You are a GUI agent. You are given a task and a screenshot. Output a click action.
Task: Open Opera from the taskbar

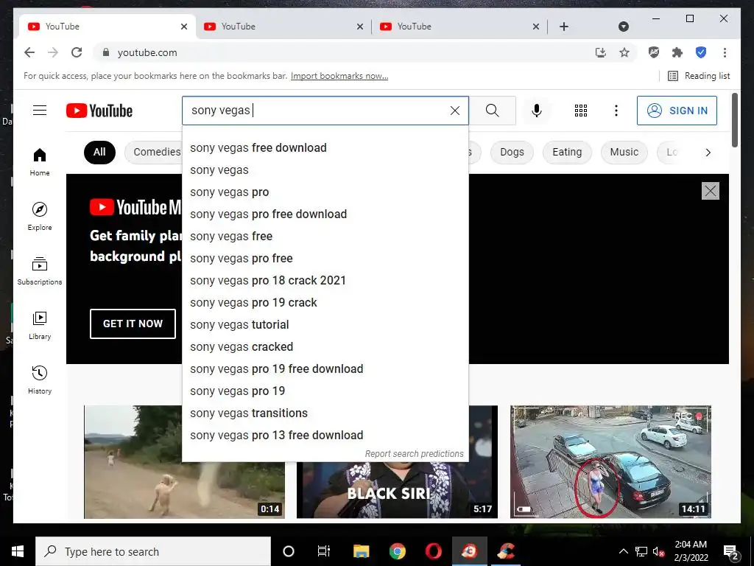433,551
